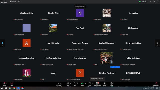160x90 pixels.
Task: Open the Apps toolbar button
Action: click(x=90, y=84)
